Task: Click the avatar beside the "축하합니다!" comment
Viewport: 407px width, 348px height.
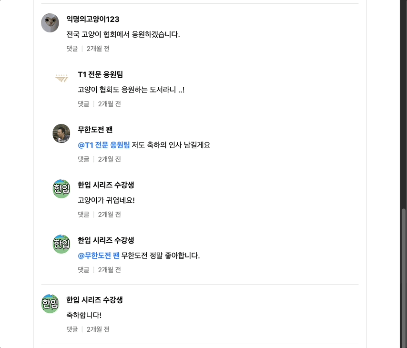Action: click(50, 304)
